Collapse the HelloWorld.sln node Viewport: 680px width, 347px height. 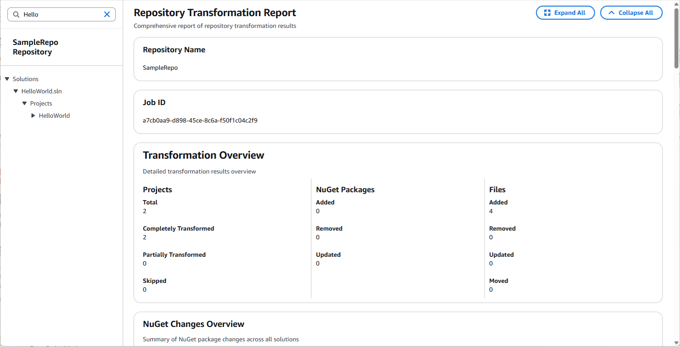(x=16, y=91)
